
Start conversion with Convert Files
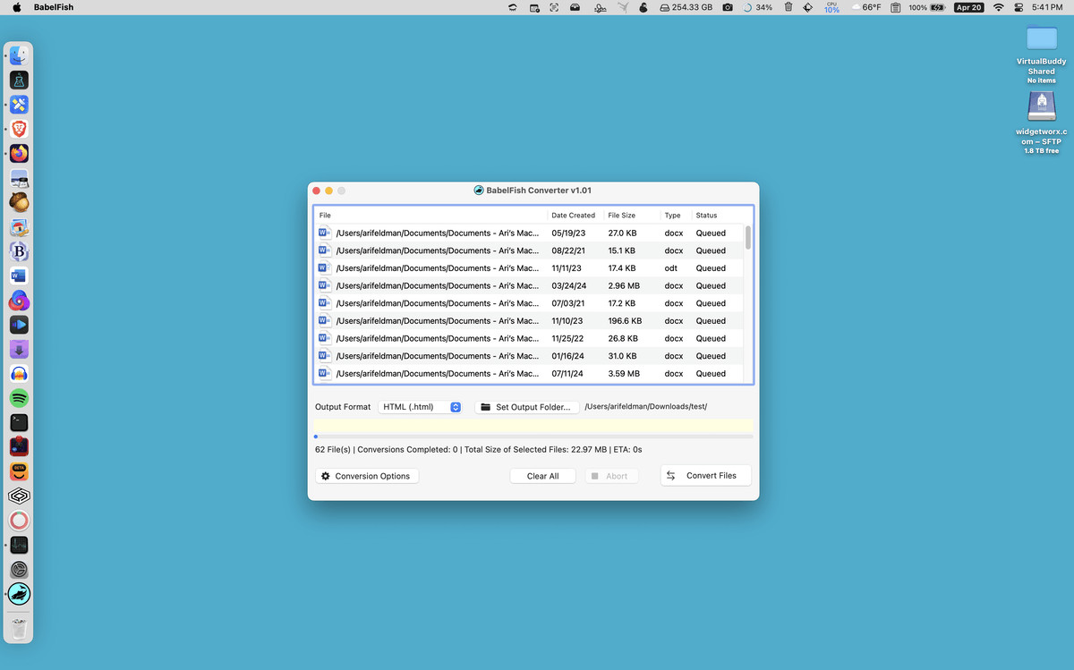706,476
